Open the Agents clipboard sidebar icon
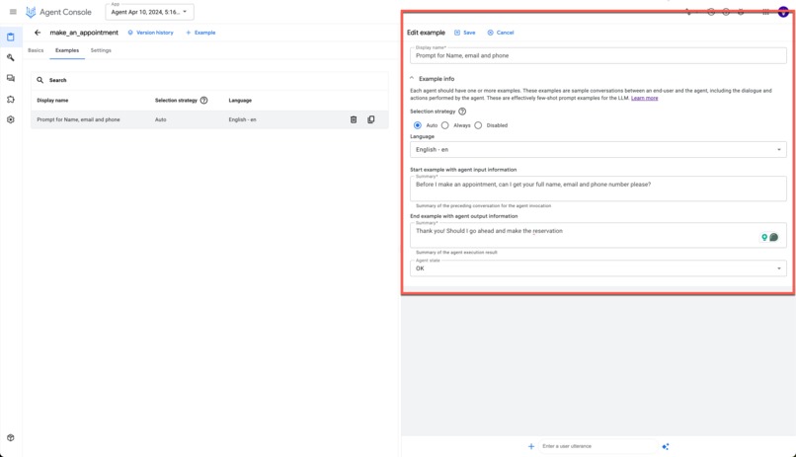This screenshot has width=796, height=457. [x=11, y=38]
